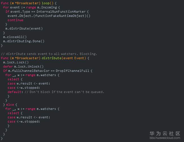
Task: Click the m.distribute(event) call
Action: 24,28
